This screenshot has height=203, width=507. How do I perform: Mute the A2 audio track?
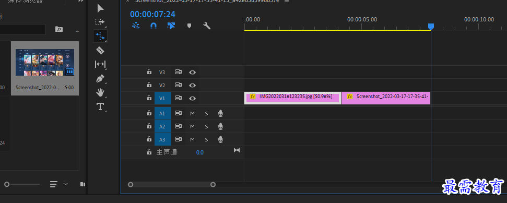tap(192, 126)
